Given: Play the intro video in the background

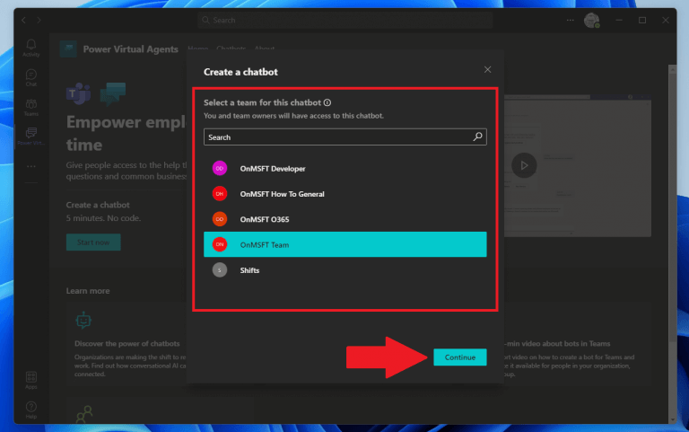Looking at the screenshot, I should [524, 165].
